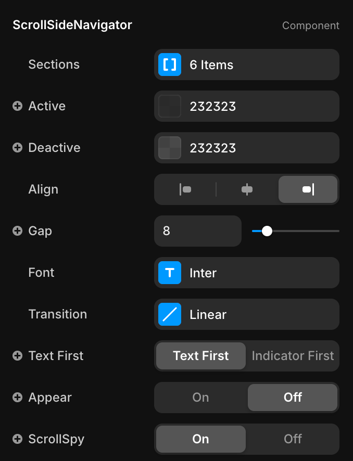353x461 pixels.
Task: Select the Indicator First option
Action: point(293,356)
